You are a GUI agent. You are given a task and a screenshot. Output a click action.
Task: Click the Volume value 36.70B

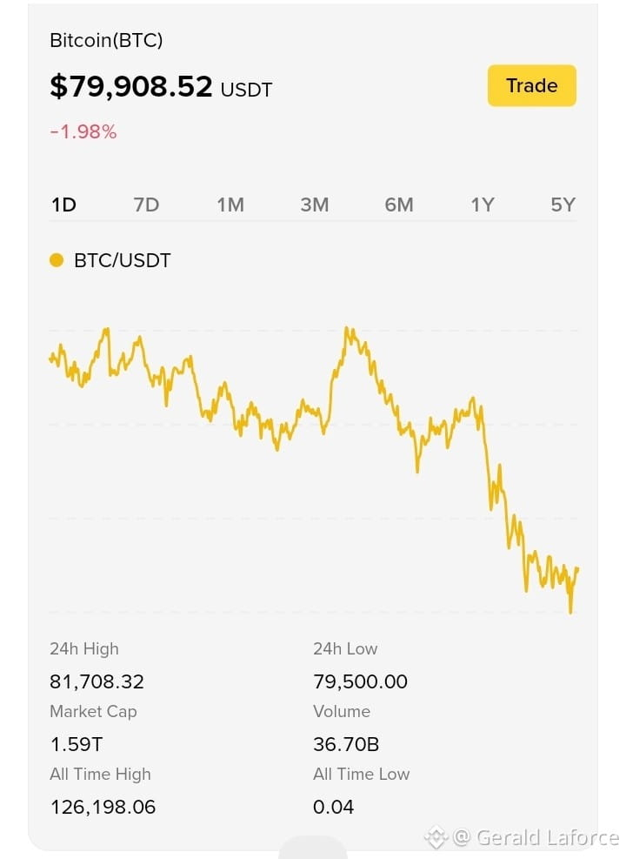346,744
